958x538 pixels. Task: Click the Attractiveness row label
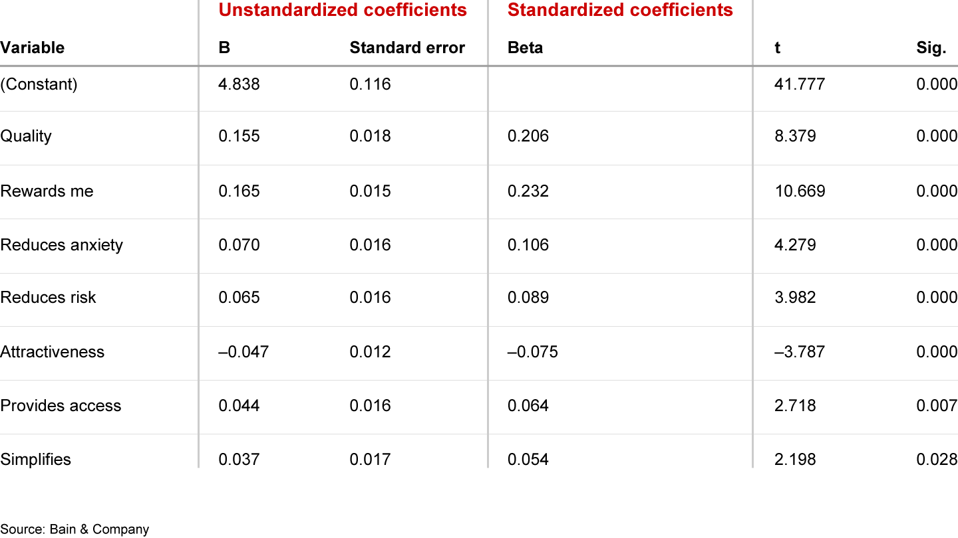[53, 351]
